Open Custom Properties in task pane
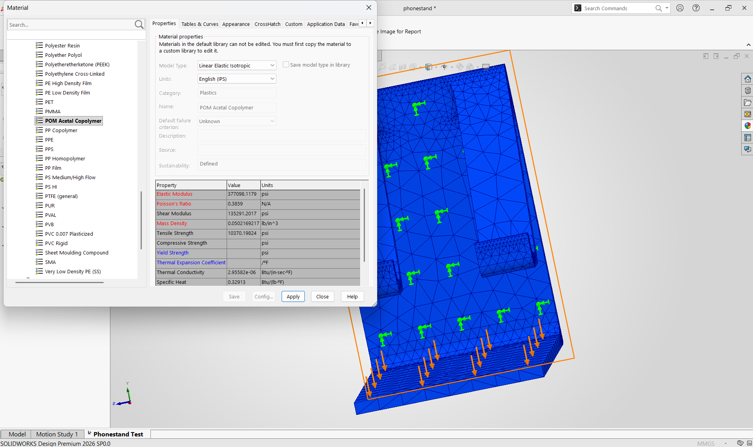 748,138
